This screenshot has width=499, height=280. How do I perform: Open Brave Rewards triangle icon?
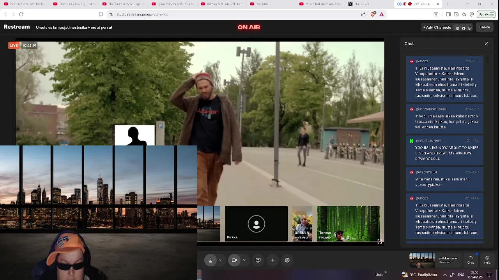click(382, 14)
